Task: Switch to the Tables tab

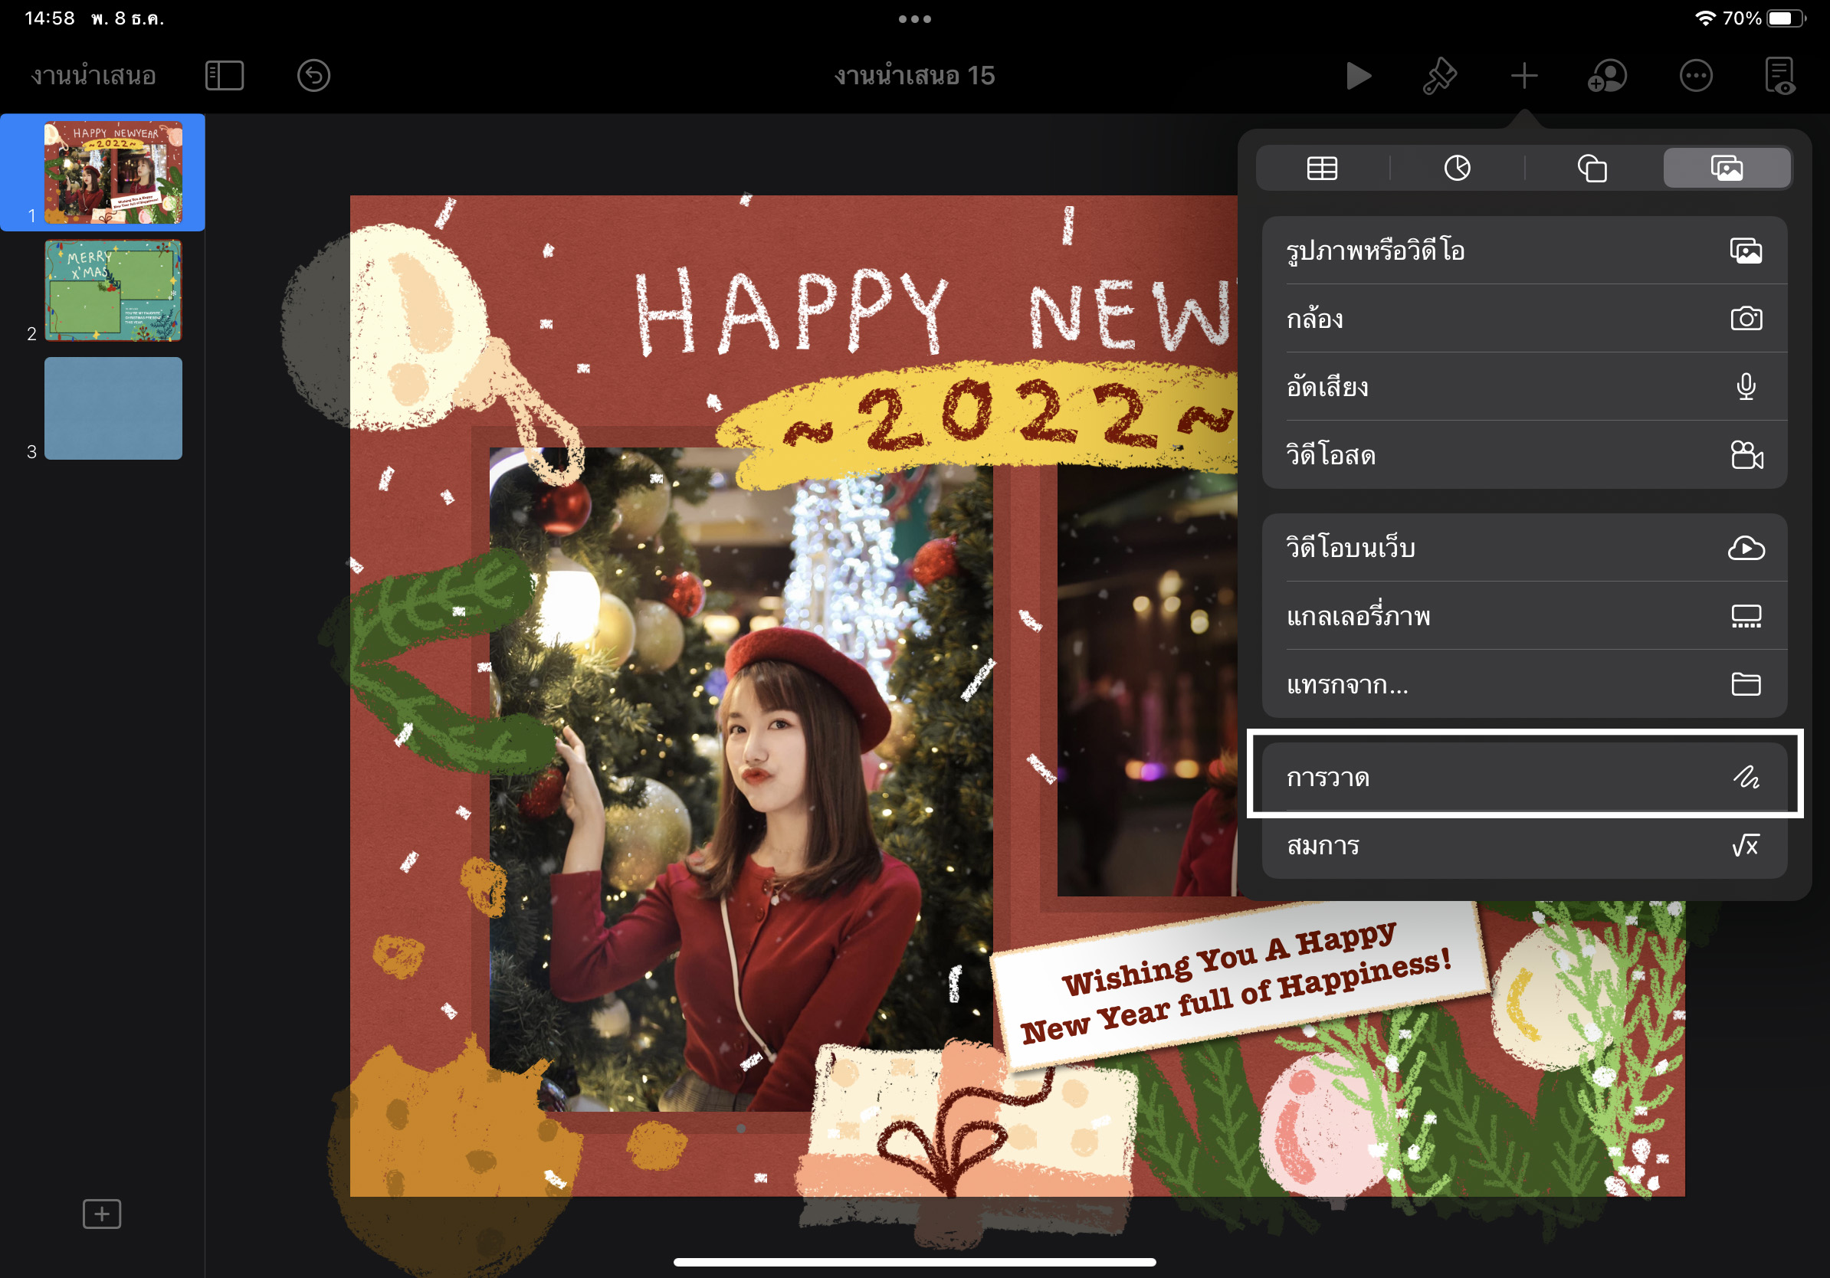Action: [1321, 168]
